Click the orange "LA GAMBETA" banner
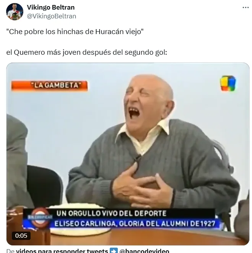The height and width of the screenshot is (253, 252). pos(49,85)
